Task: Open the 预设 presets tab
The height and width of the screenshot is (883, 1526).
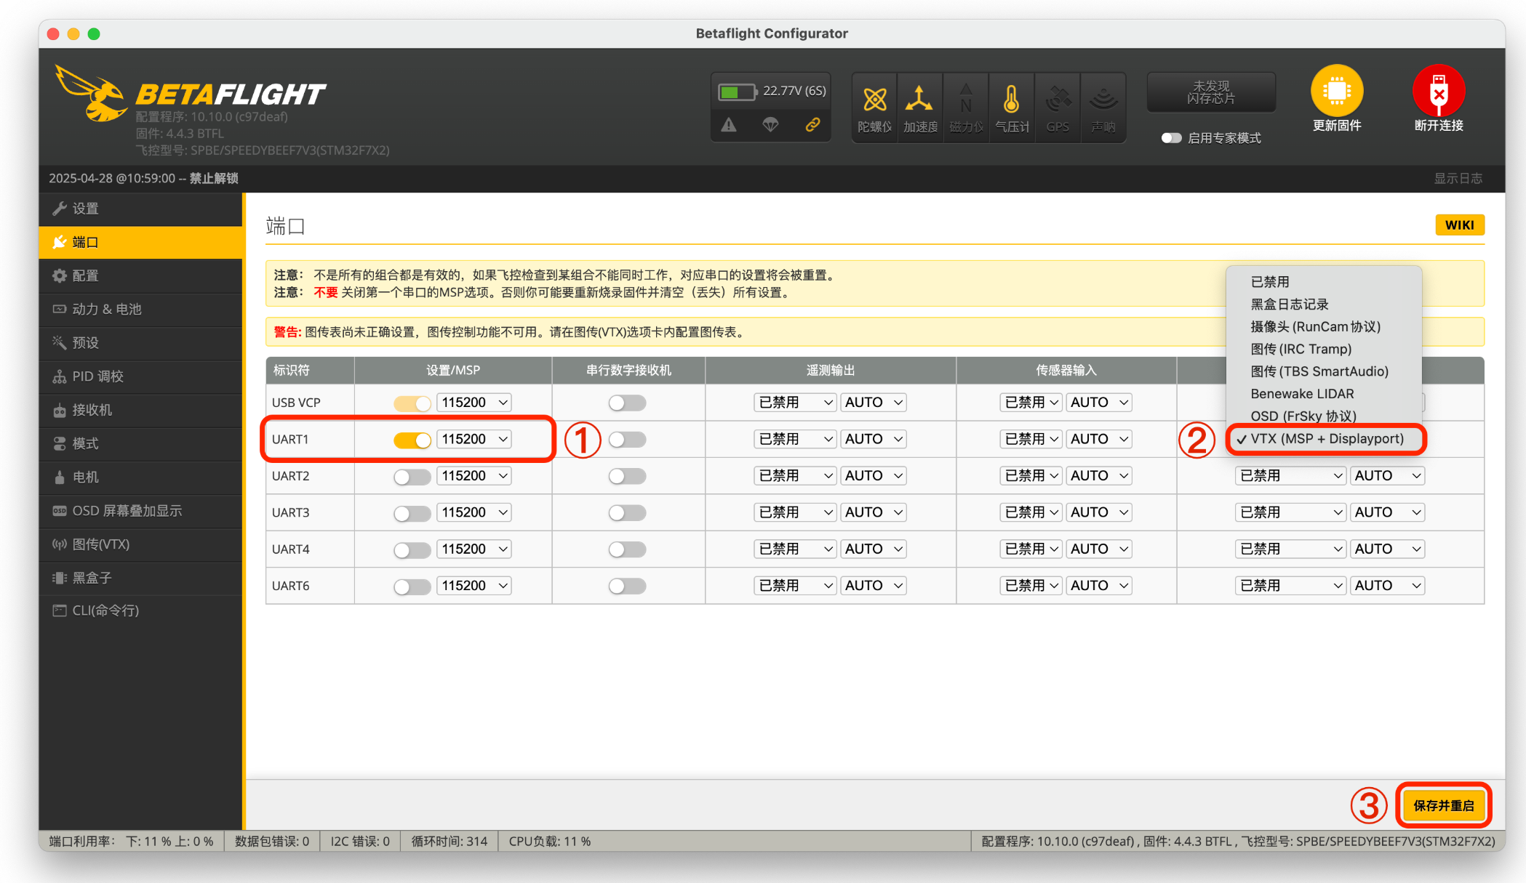Action: pos(140,342)
